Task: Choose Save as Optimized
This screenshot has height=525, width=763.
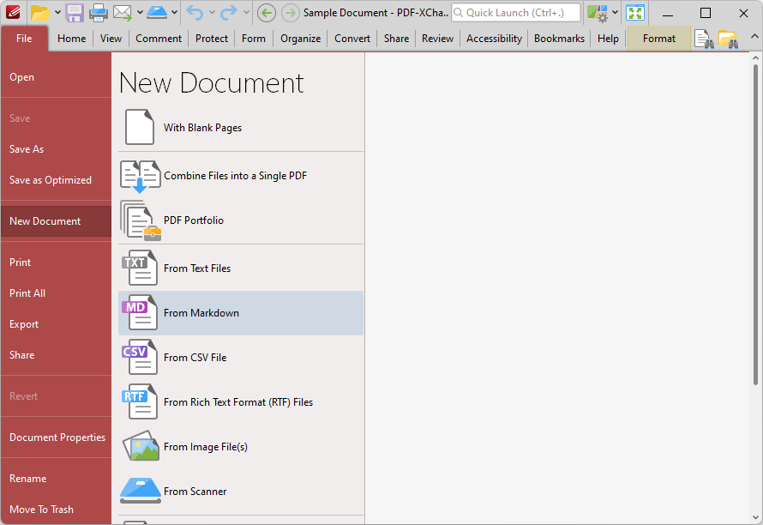Action: (56, 179)
